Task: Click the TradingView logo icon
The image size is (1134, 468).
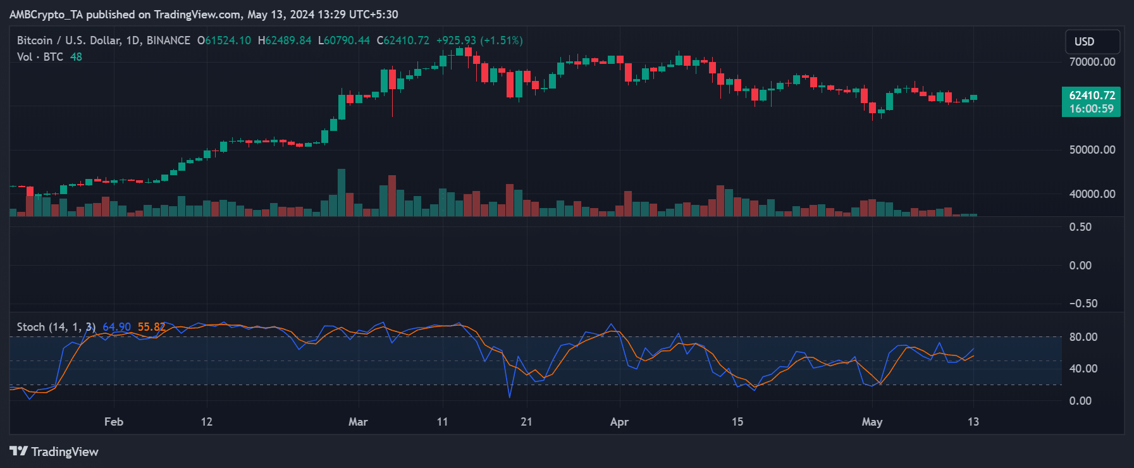Action: point(18,451)
